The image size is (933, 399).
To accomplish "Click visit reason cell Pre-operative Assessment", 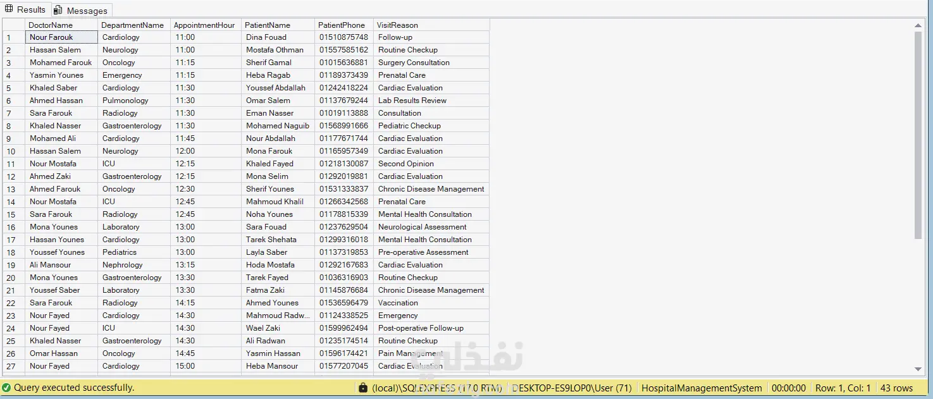I will tap(431, 252).
